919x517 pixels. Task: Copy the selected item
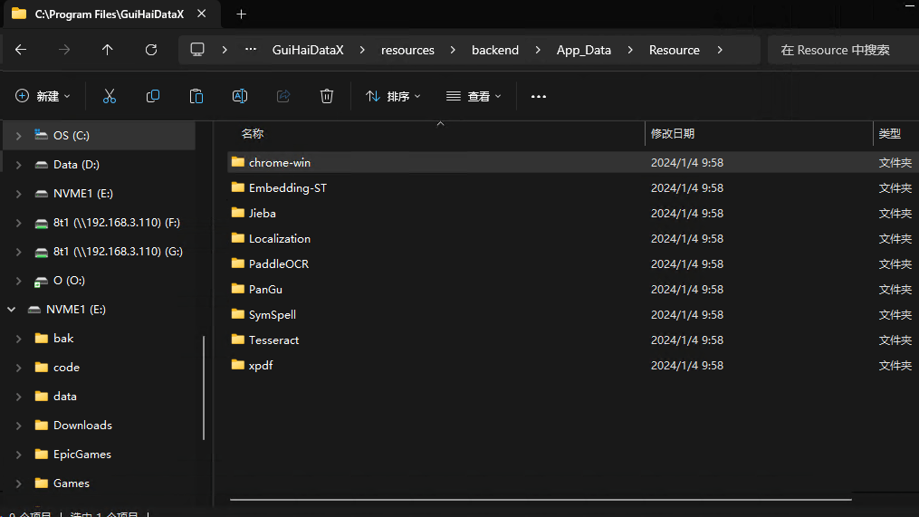coord(153,96)
